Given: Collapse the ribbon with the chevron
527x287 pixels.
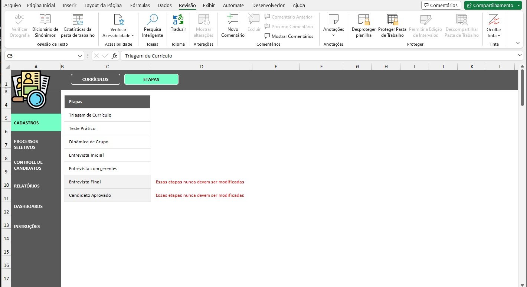Looking at the screenshot, I should pos(518,43).
